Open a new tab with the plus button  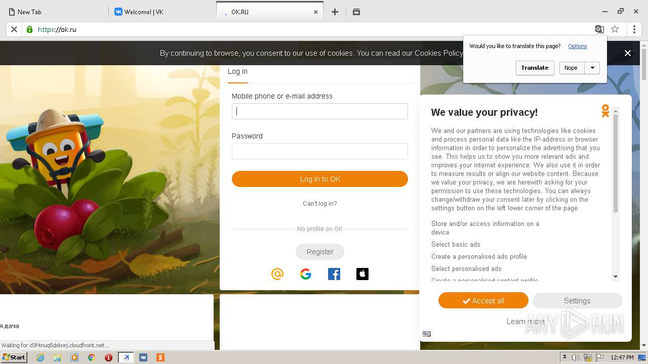[335, 12]
